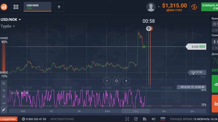The width and height of the screenshot is (218, 122).
Task: Switch timeframe to 2m
Action: click(192, 111)
